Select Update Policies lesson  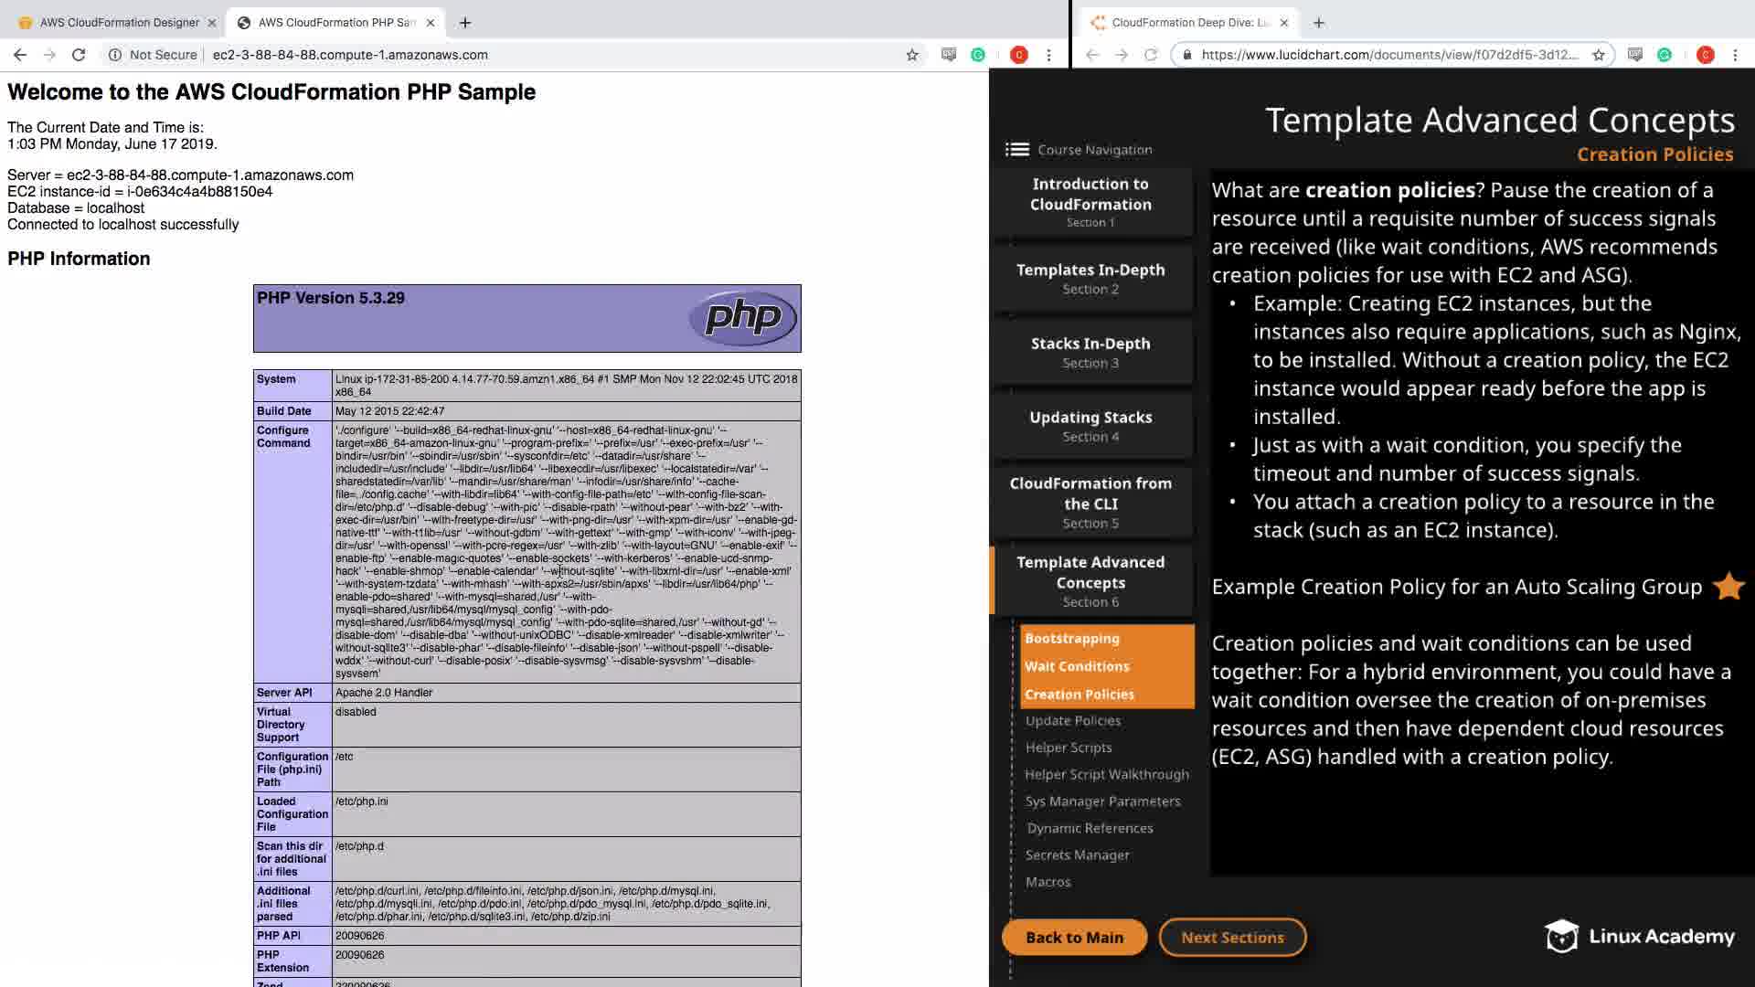pyautogui.click(x=1073, y=721)
